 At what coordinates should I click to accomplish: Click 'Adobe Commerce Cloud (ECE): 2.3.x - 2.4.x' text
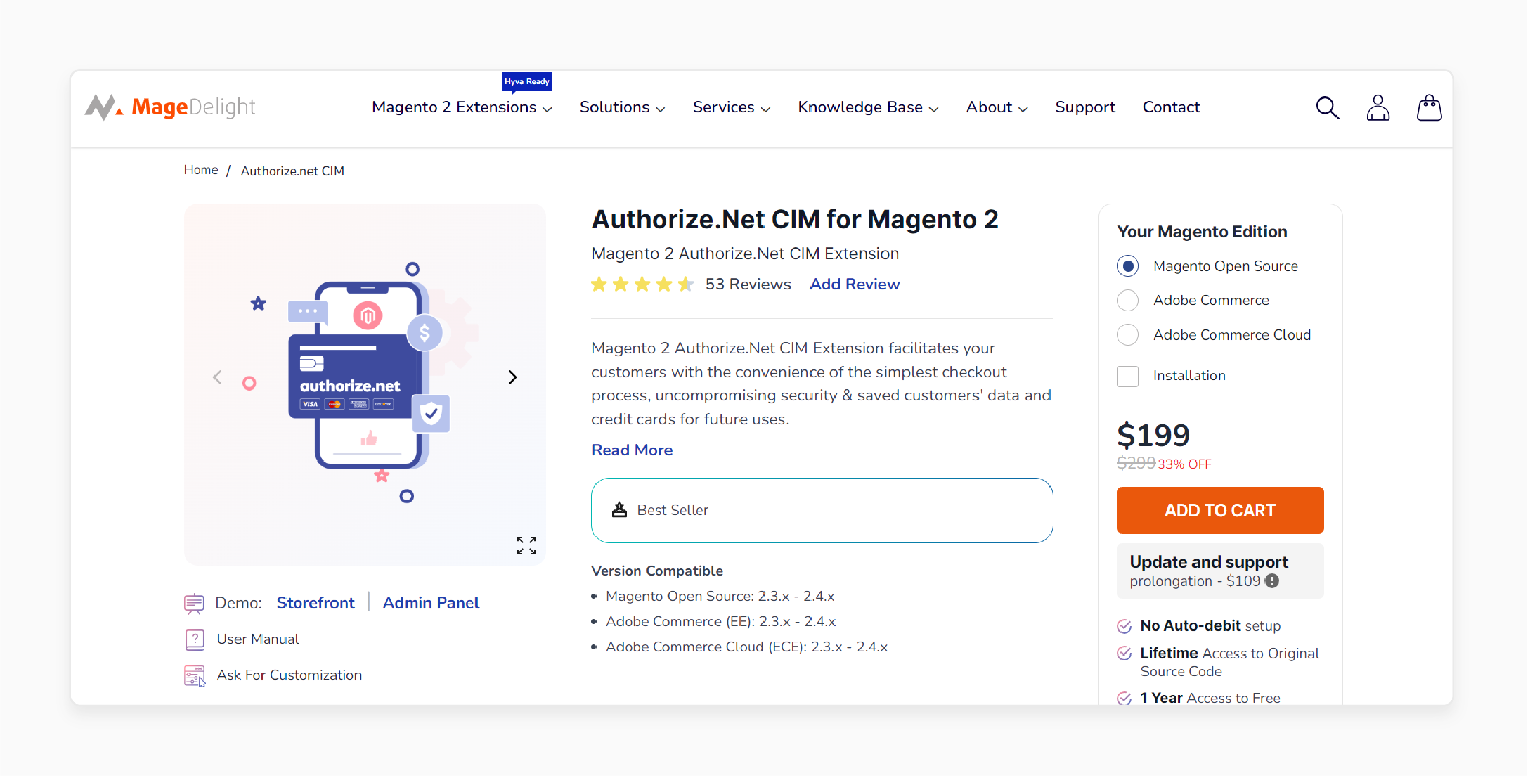746,647
